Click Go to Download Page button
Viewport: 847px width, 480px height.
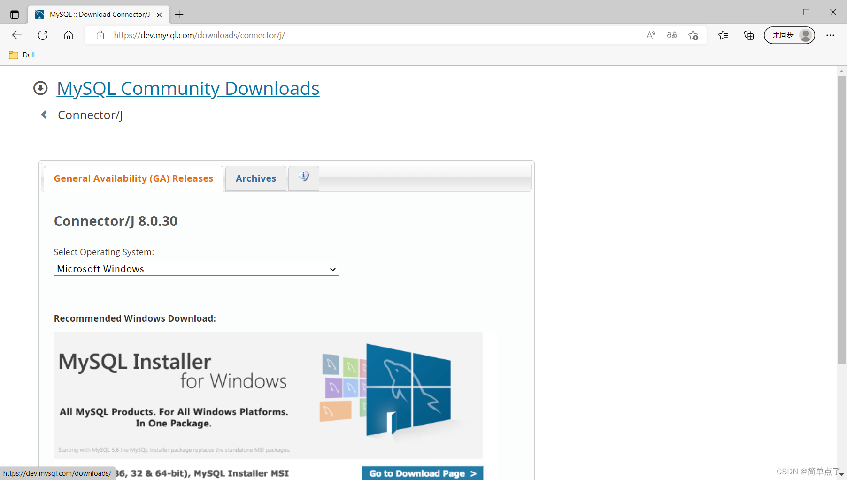point(423,473)
